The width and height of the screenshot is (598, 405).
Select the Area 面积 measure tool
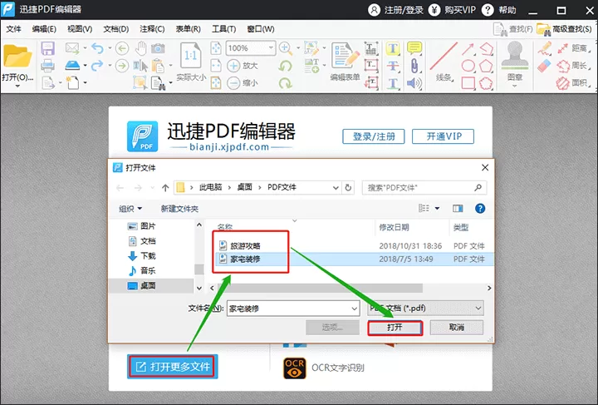click(x=572, y=83)
